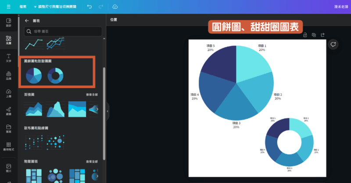Screen dimensions: 351x183
Task: Open the 設計 (Design) sidebar panel
Action: click(x=8, y=22)
